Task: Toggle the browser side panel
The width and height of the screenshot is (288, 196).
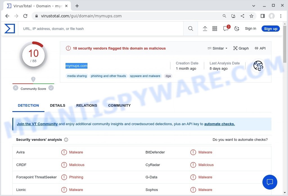Action: (262, 16)
